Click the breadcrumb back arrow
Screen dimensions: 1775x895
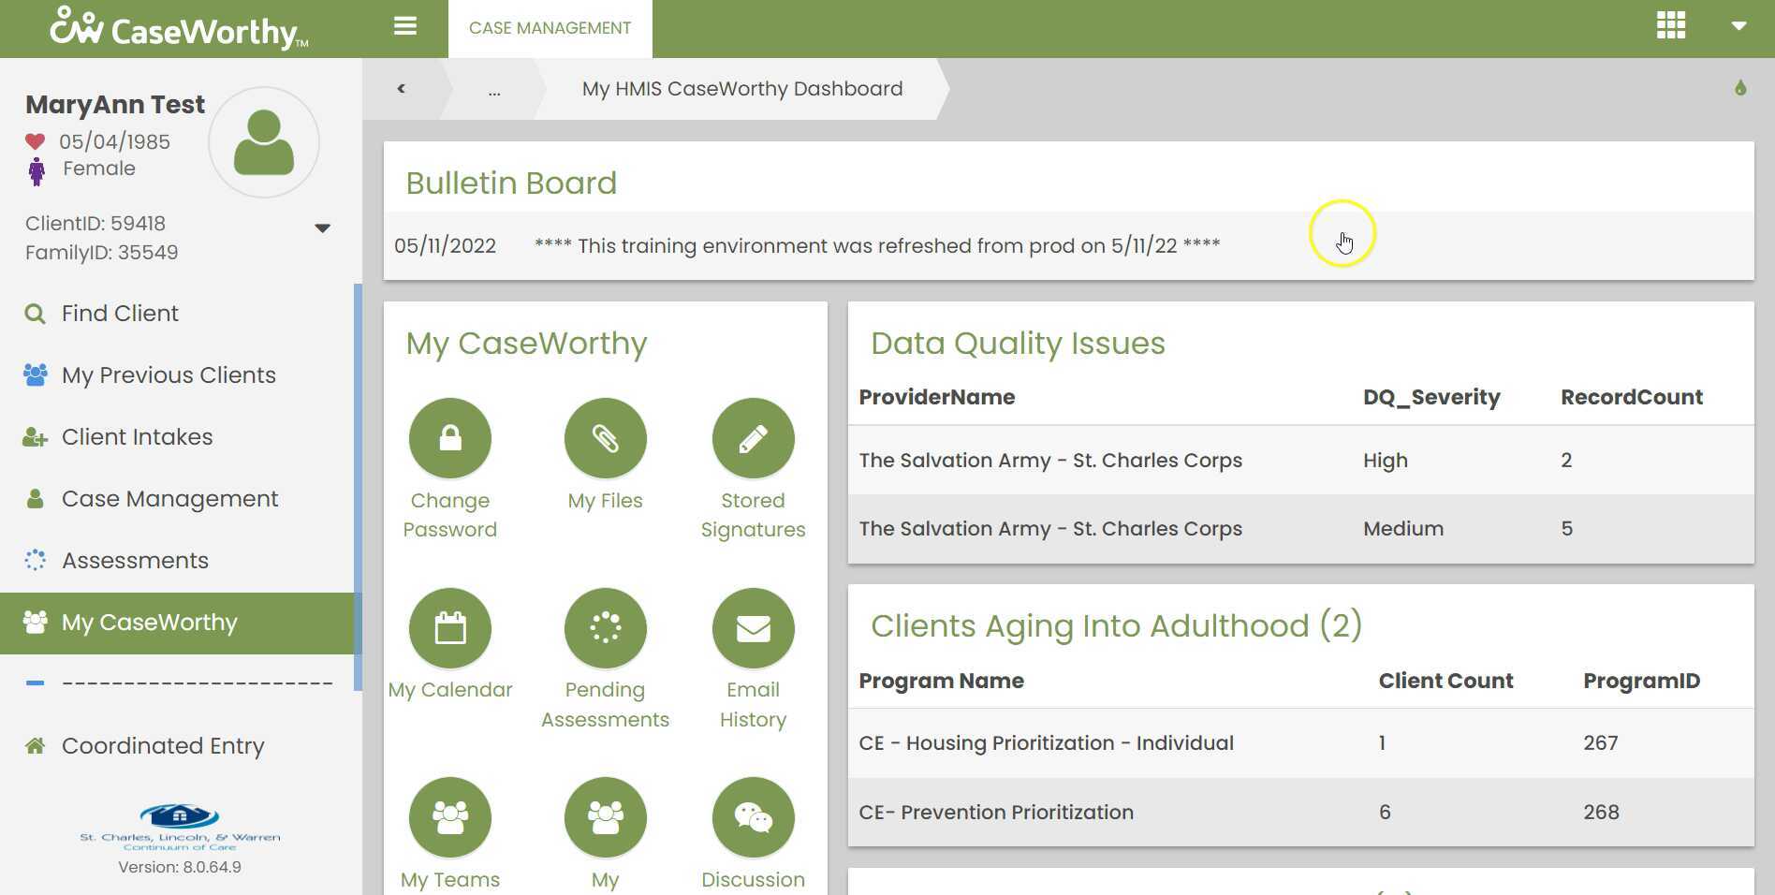(401, 89)
